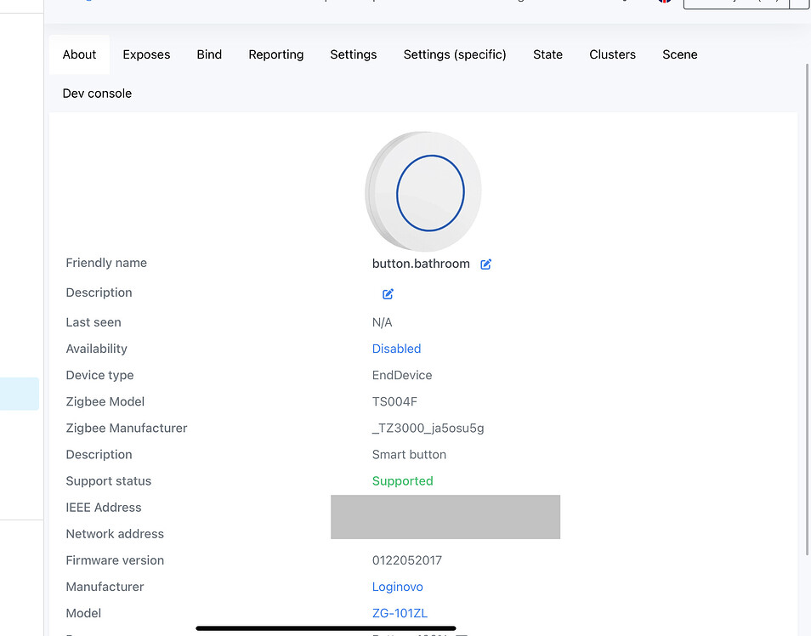
Task: Open the Bind tab
Action: (209, 54)
